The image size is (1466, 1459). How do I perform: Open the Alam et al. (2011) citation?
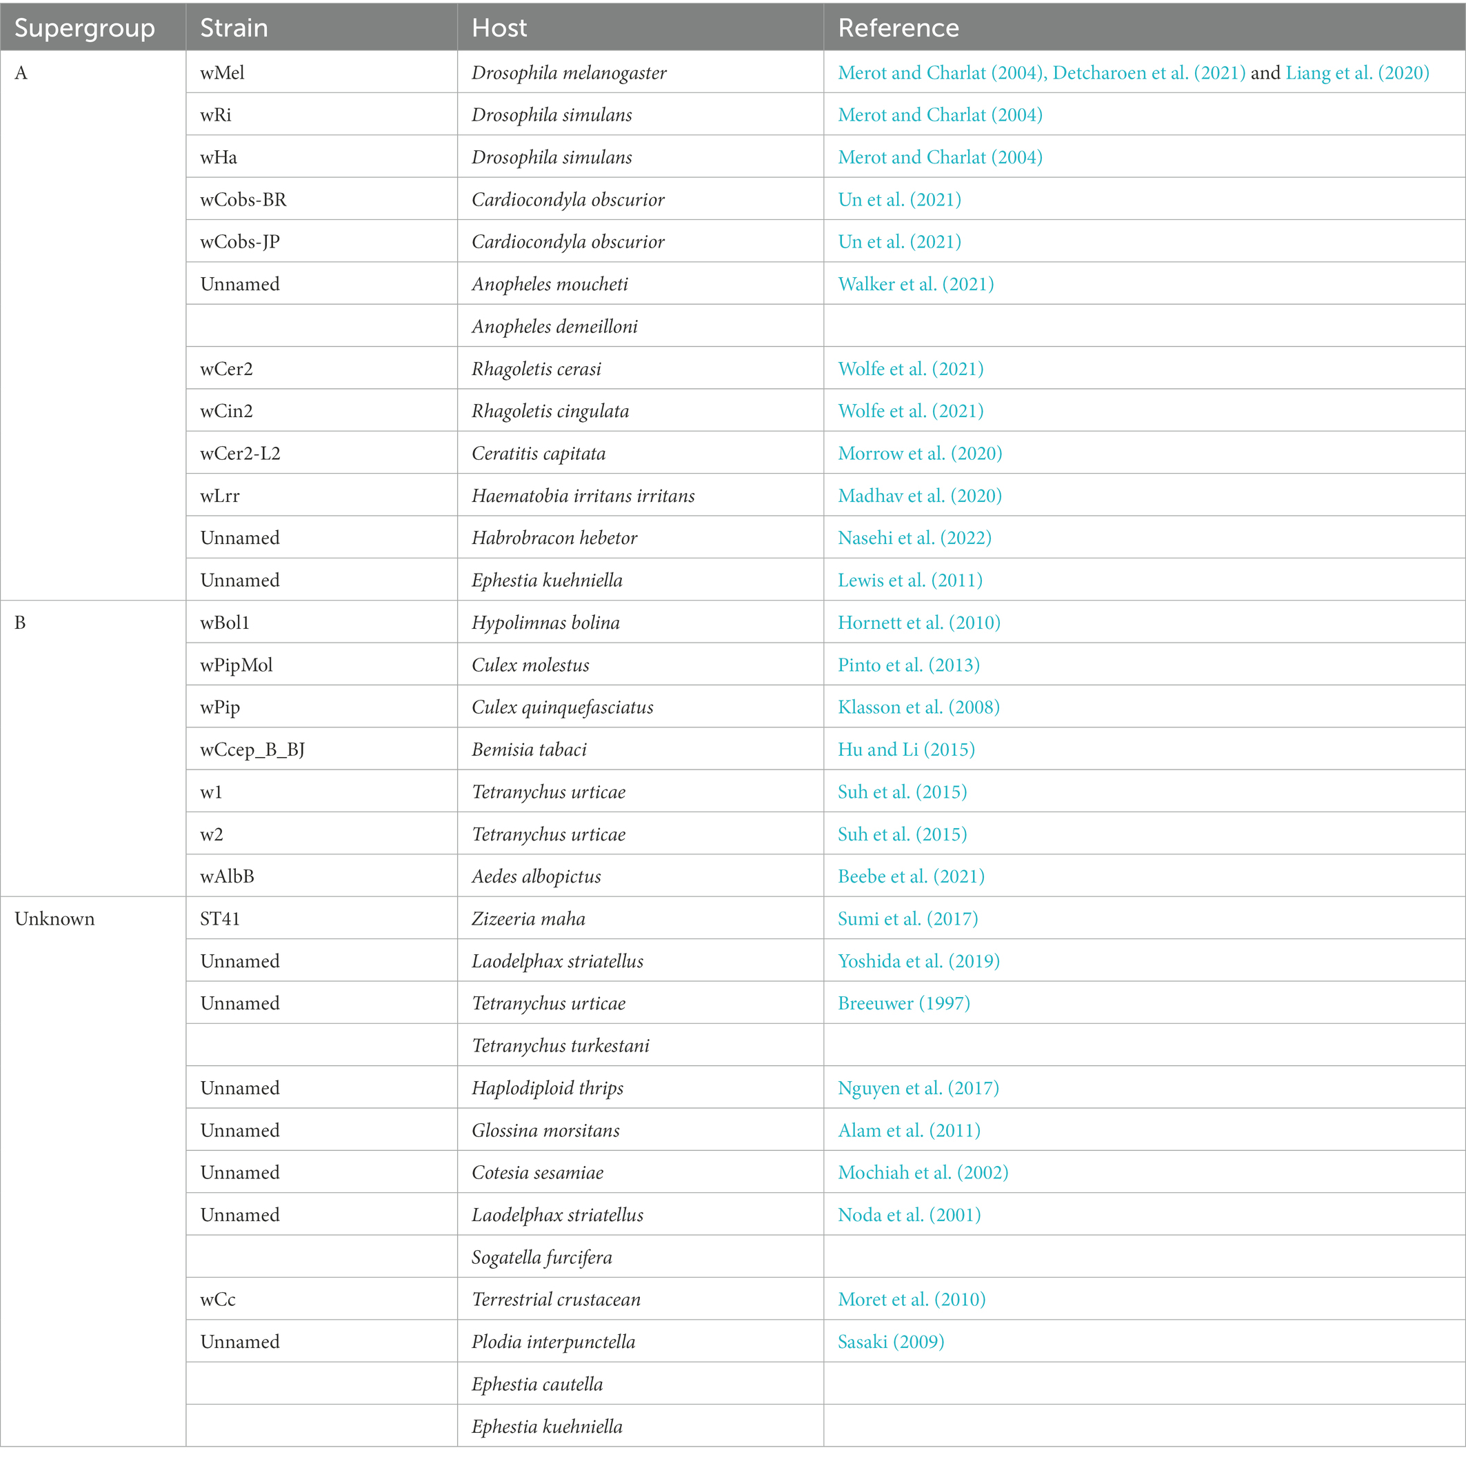pos(909,1131)
